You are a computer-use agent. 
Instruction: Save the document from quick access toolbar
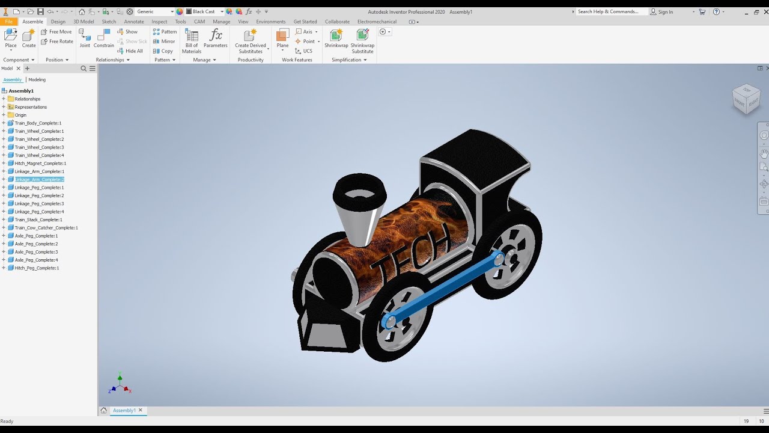click(x=40, y=11)
